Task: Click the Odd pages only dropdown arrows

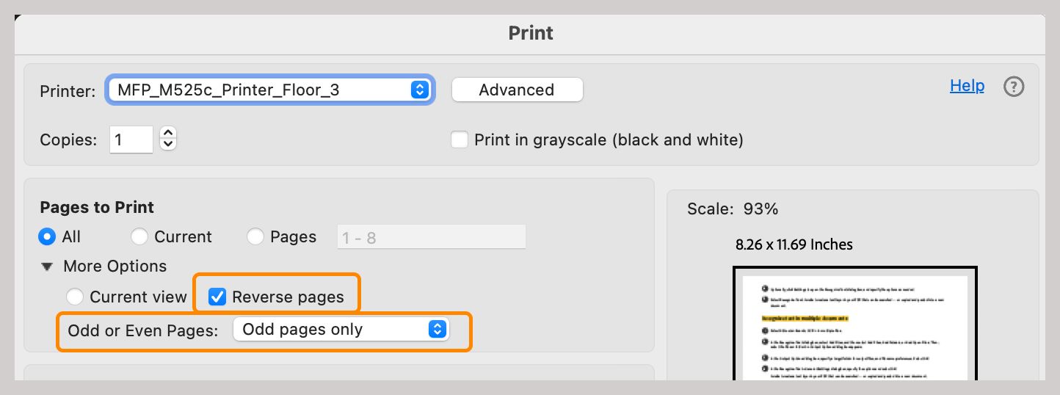Action: point(437,329)
